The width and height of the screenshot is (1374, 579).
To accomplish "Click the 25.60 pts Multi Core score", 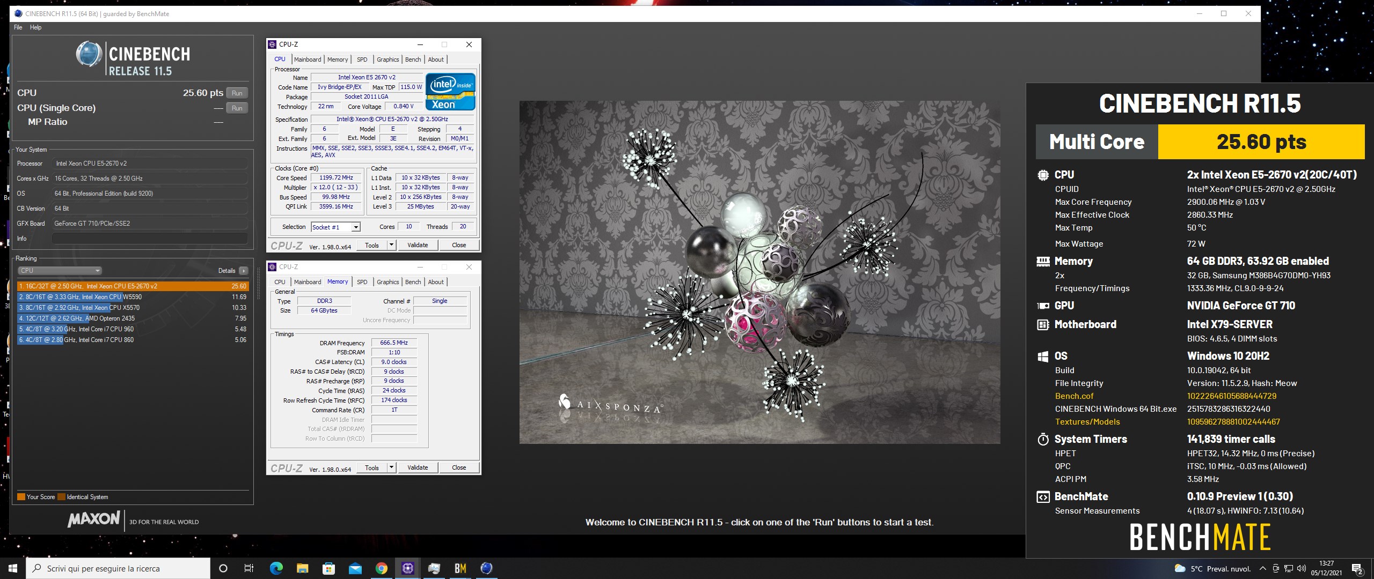I will pyautogui.click(x=1261, y=142).
